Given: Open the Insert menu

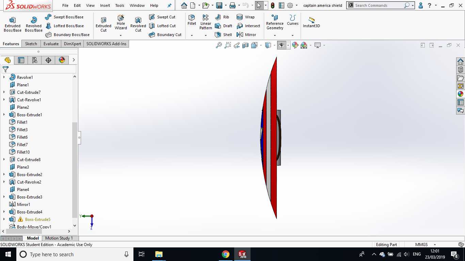Looking at the screenshot, I should coord(105,5).
